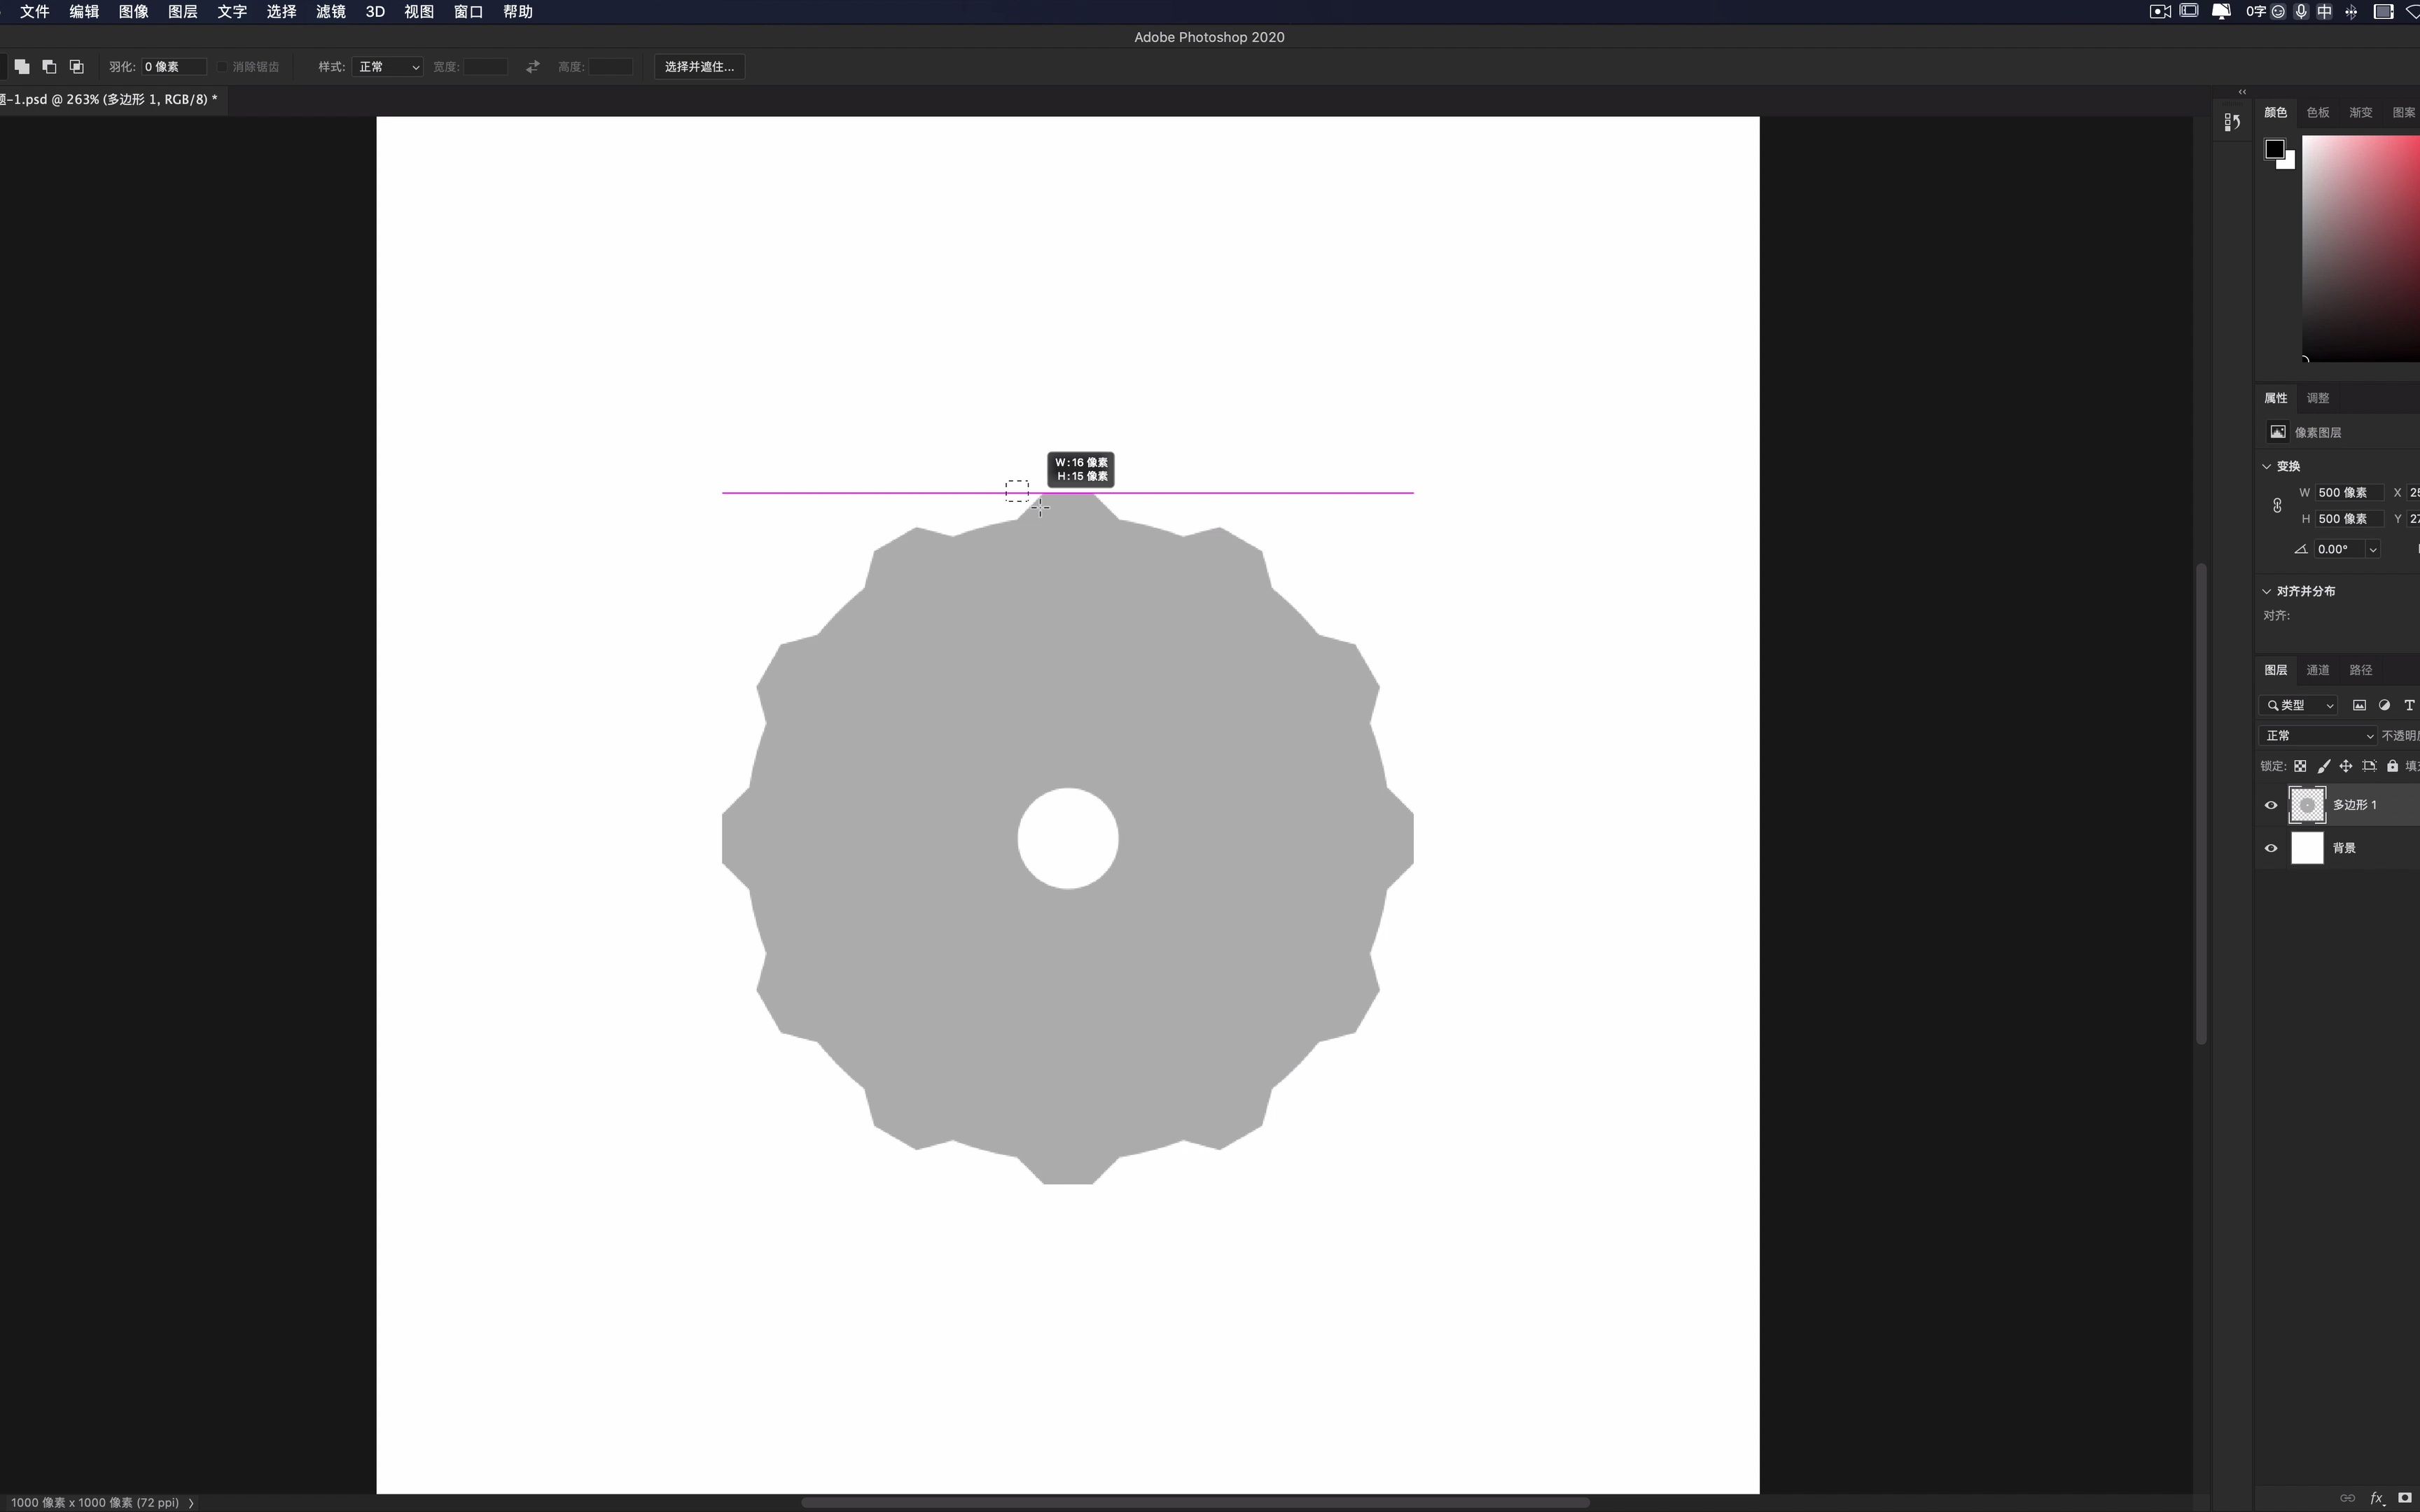Filter layers by pixel layer icon
This screenshot has height=1512, width=2420.
[2359, 705]
